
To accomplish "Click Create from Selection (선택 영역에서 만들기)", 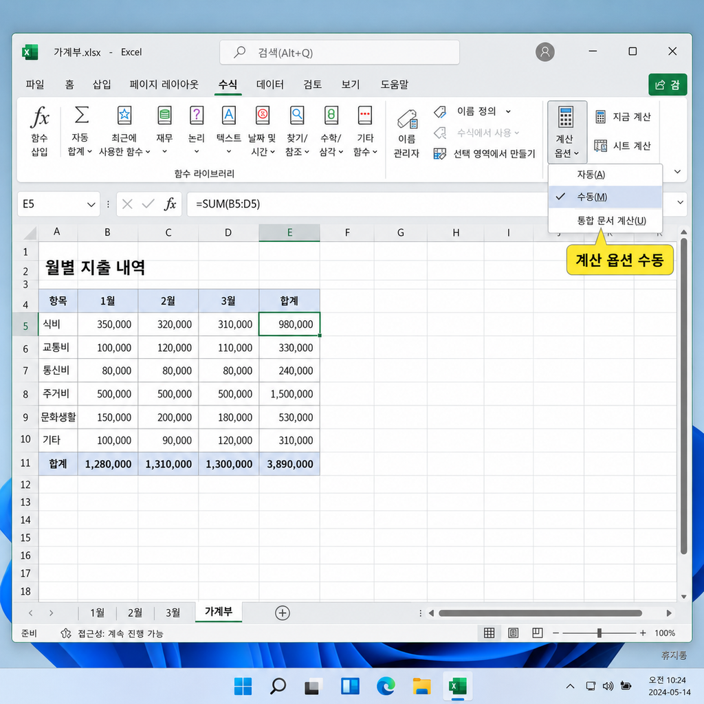I will tap(485, 154).
